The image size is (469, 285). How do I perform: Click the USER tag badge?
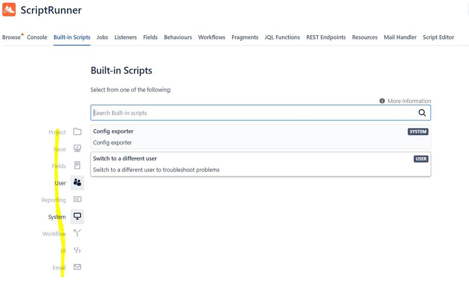421,159
